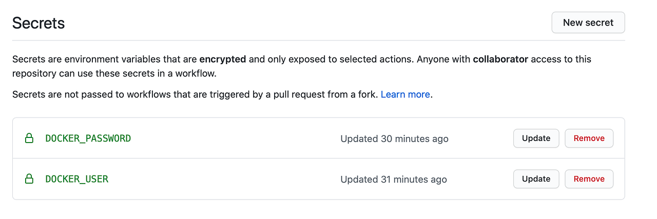
Task: Click the bold word 'collaborator'
Action: coord(500,59)
